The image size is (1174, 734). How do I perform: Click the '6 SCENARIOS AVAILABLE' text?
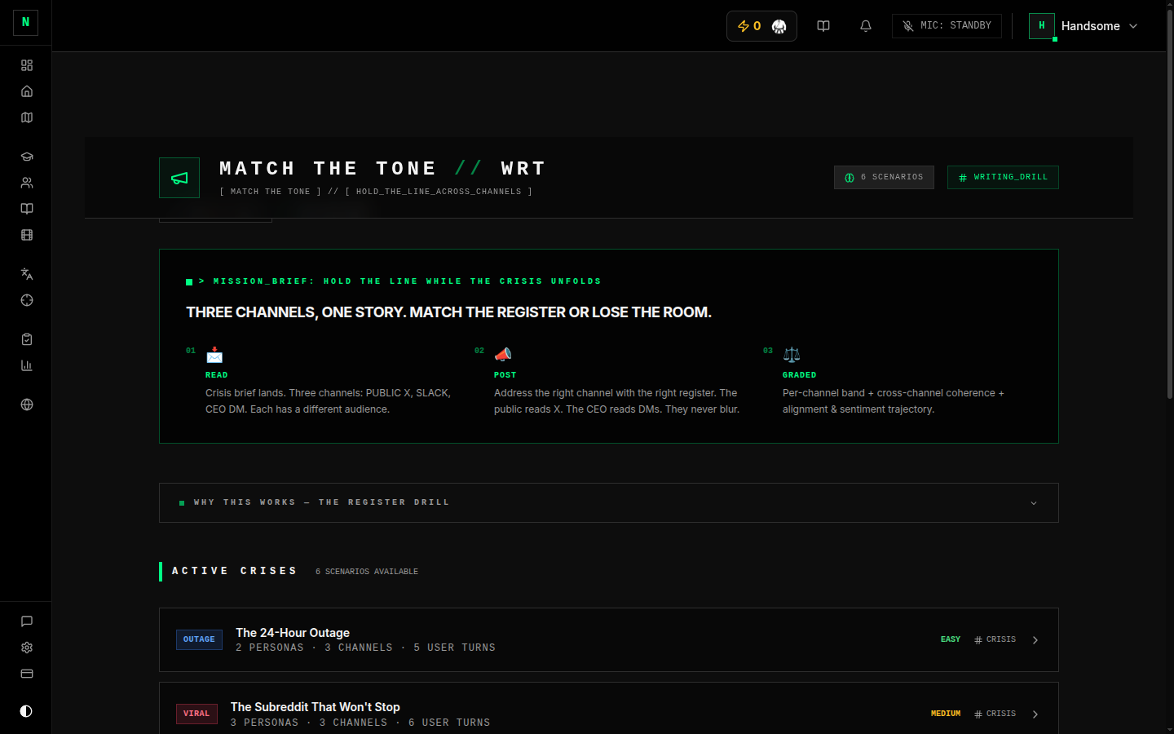click(x=367, y=572)
